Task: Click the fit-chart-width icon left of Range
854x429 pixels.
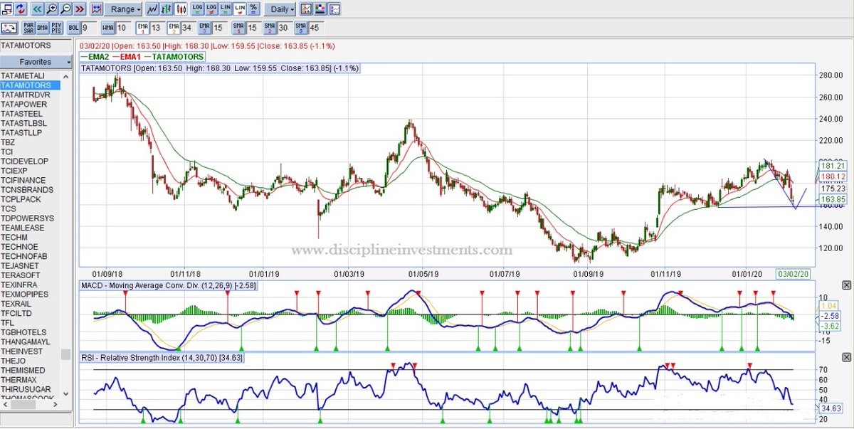Action: (x=96, y=9)
